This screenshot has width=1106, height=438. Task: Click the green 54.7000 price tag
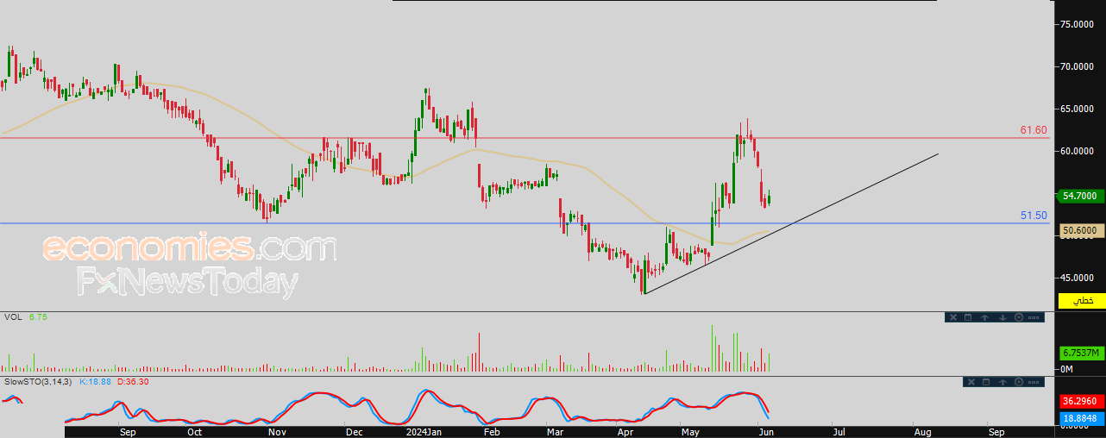click(x=1082, y=196)
